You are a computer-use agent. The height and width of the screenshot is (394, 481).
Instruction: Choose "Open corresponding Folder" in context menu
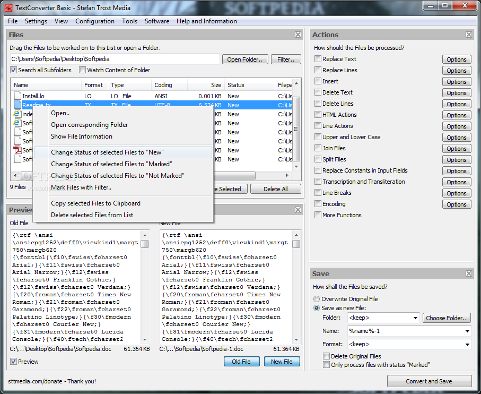[x=123, y=125]
